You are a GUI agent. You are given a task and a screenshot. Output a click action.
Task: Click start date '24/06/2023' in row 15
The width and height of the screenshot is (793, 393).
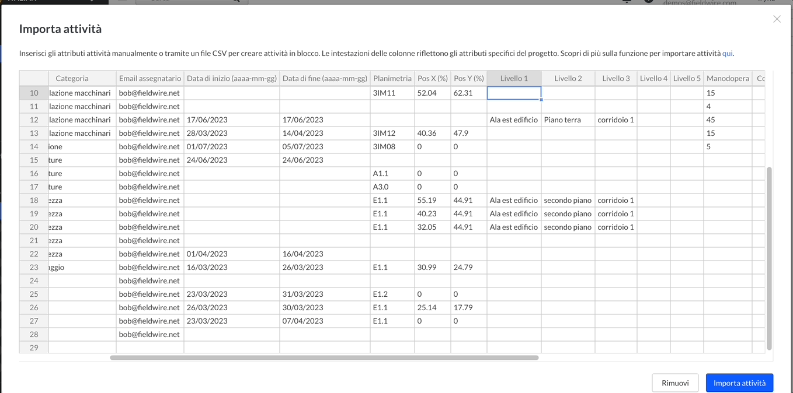coord(232,160)
